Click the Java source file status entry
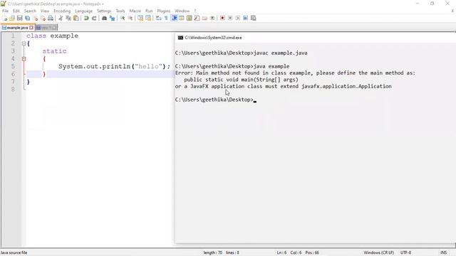 (14, 253)
